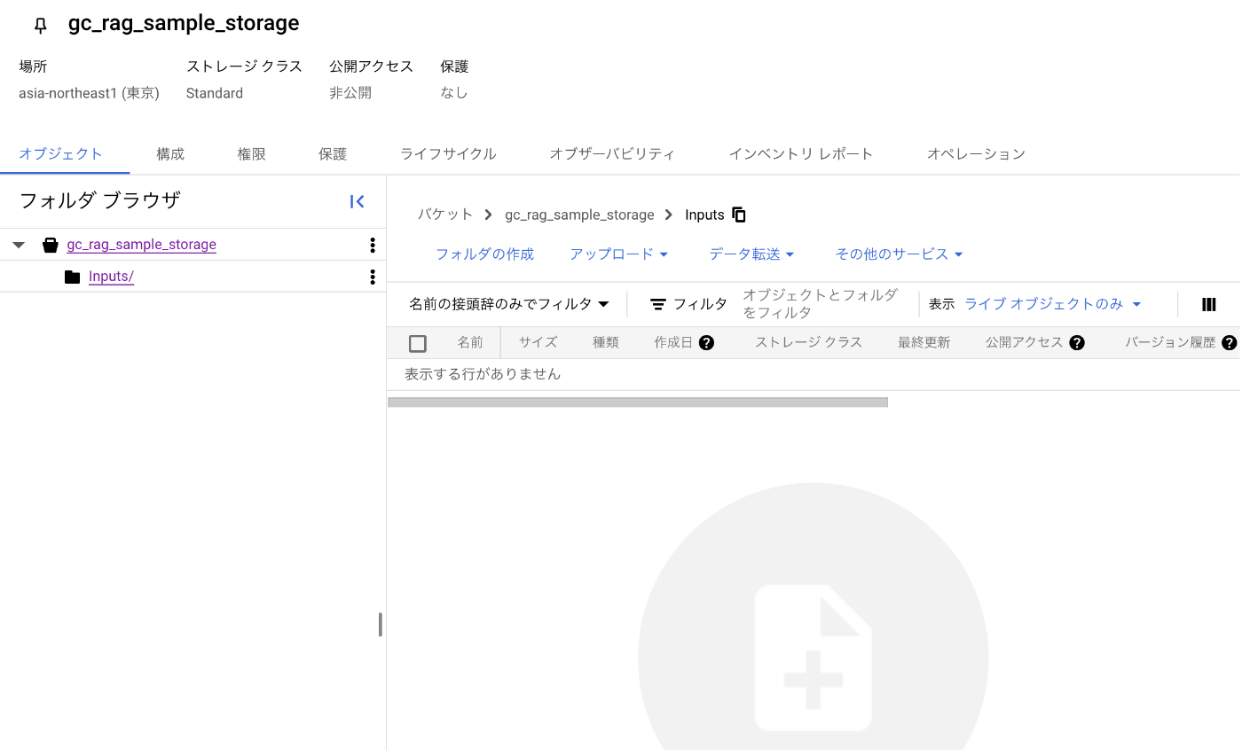Go to gc_rag_sample_storage in breadcrumb

[579, 215]
